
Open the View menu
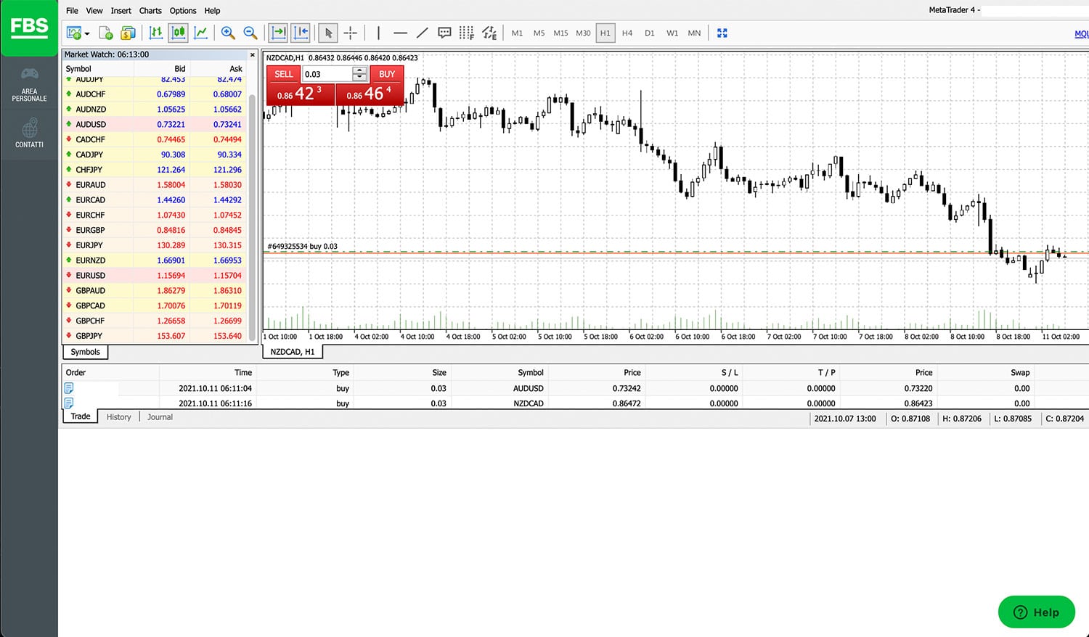click(94, 11)
